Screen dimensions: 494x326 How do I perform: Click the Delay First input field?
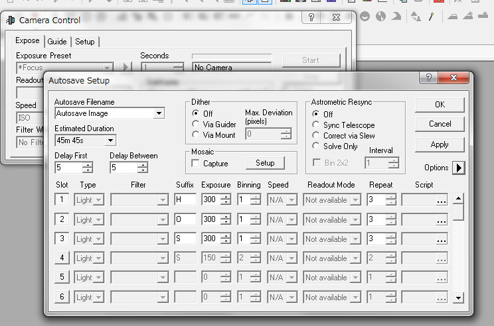pos(68,168)
